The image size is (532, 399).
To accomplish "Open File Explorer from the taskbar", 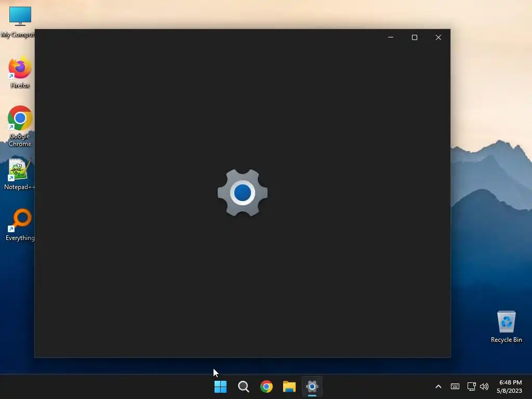I will click(289, 387).
